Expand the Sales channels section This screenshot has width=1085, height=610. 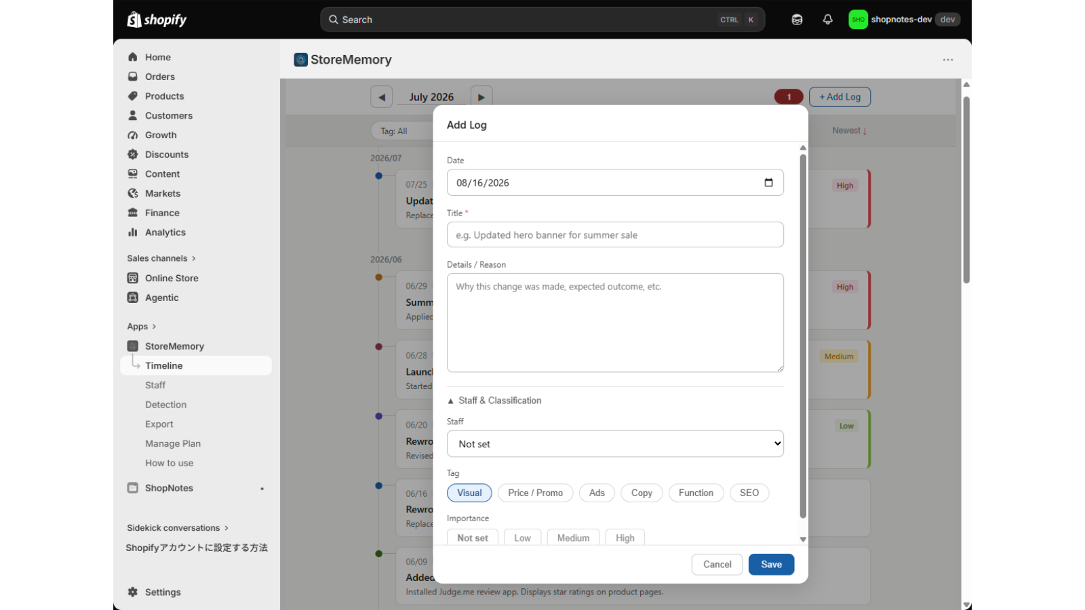161,258
